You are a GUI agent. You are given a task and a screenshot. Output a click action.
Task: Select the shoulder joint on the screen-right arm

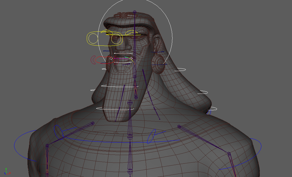point(229,153)
